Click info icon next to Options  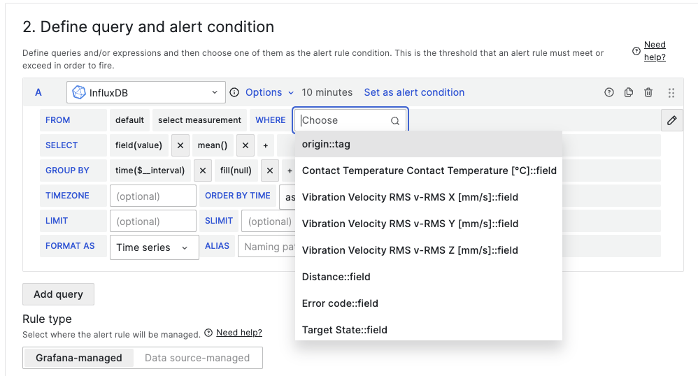point(234,92)
